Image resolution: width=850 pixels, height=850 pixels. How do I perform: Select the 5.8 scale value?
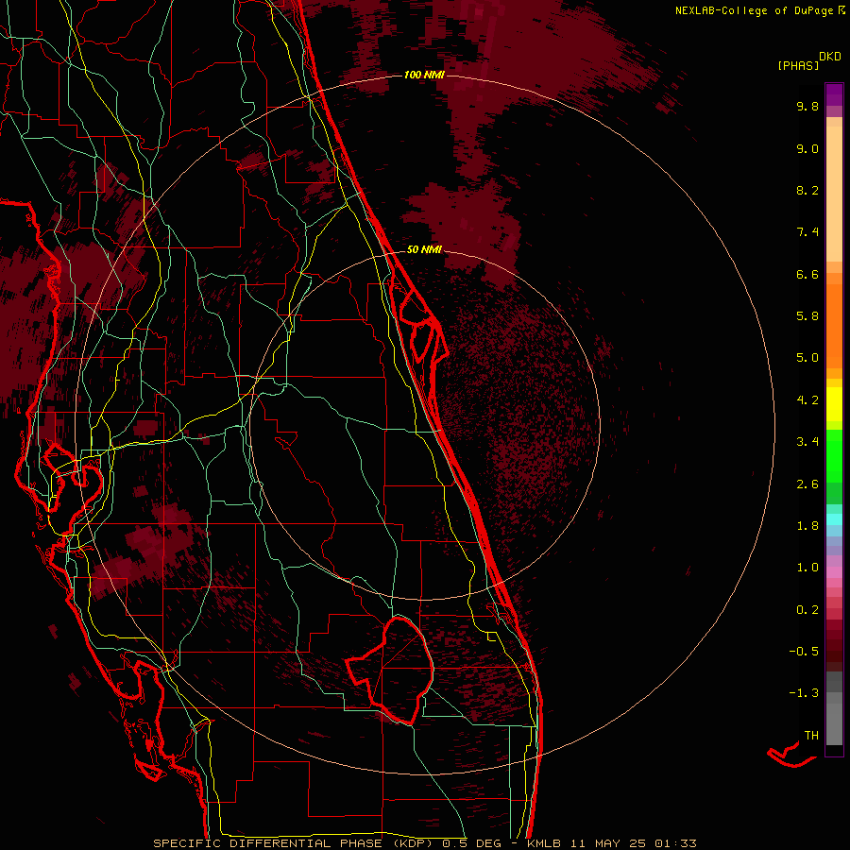tap(807, 316)
